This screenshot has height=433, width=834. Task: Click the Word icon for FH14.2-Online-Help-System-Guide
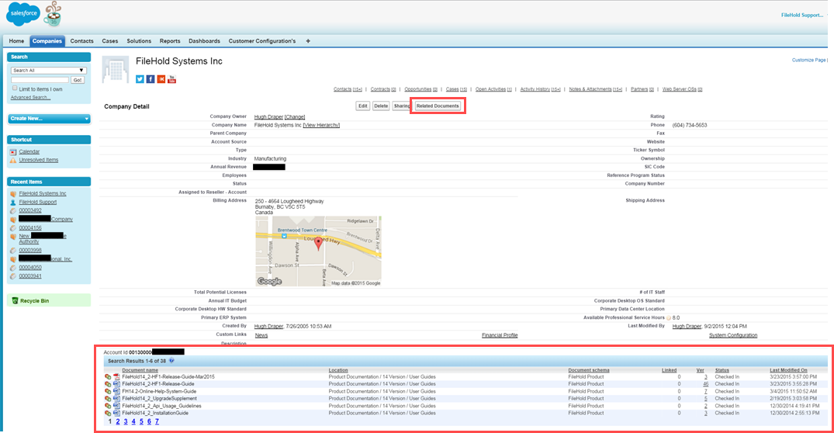tap(116, 392)
